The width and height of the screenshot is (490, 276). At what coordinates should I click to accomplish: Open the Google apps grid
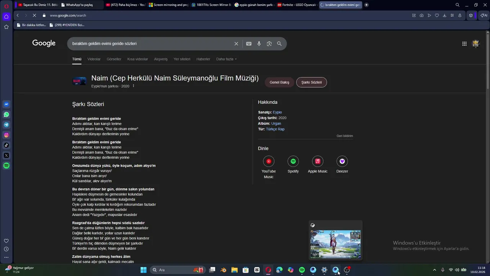coord(464,44)
